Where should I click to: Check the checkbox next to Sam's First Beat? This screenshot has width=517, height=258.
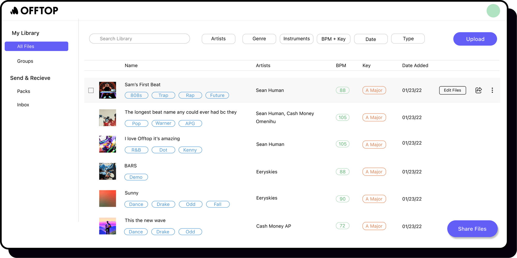(x=91, y=90)
